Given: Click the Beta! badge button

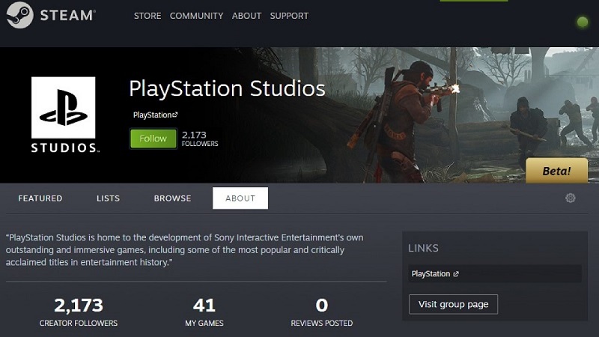Looking at the screenshot, I should coord(556,171).
